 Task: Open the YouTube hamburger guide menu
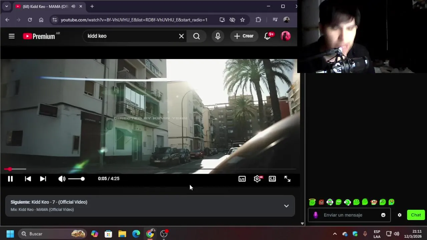click(x=12, y=36)
